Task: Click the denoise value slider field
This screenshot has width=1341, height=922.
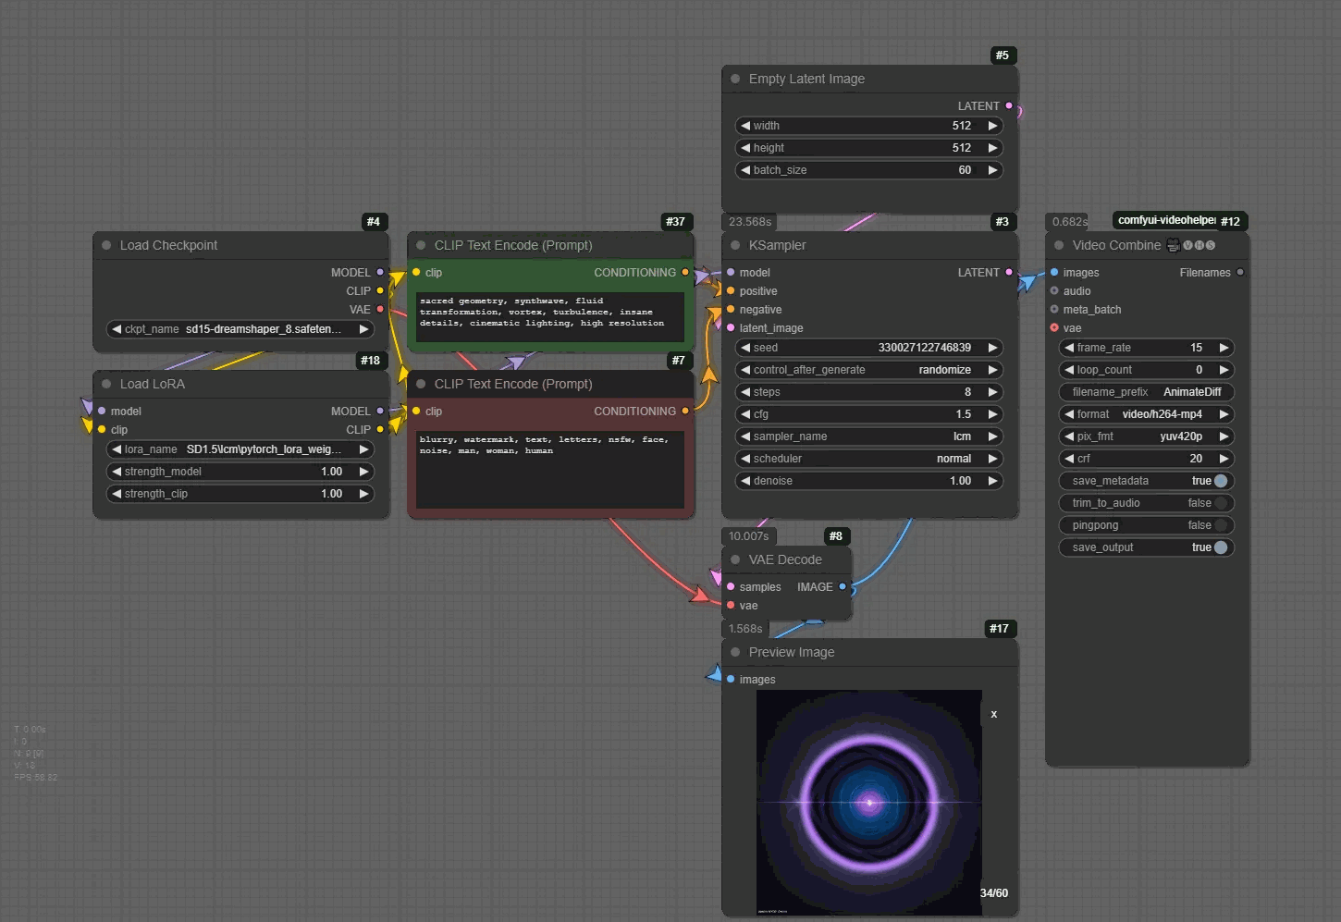Action: click(x=869, y=481)
